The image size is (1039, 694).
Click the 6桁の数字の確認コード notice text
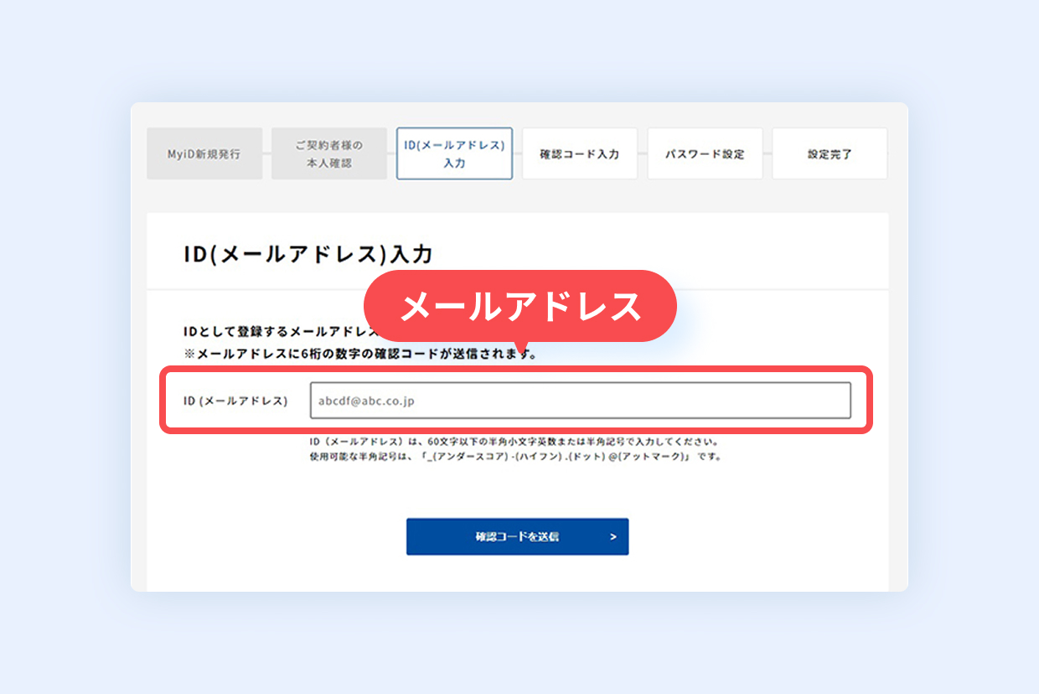tap(360, 355)
